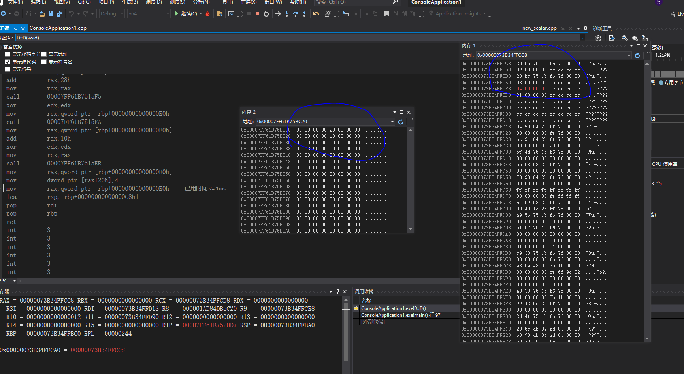
Task: Switch to the ConsoleApplication1.cpp tab
Action: click(x=58, y=28)
